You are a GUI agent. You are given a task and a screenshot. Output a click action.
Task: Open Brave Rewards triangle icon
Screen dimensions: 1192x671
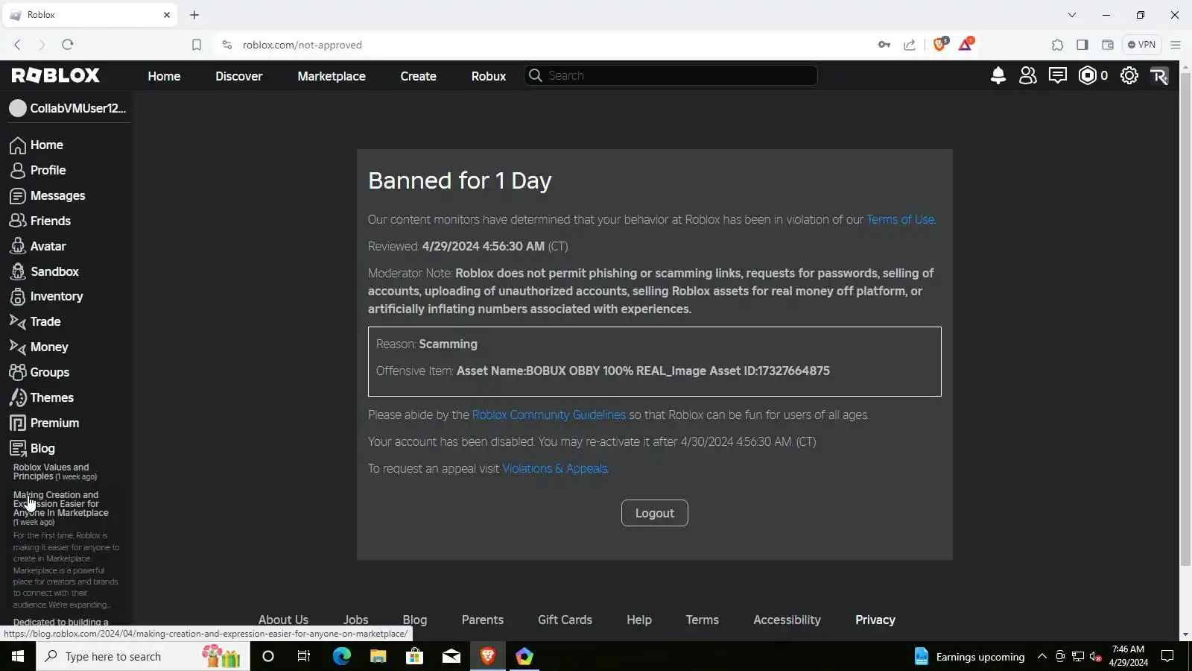(x=966, y=45)
